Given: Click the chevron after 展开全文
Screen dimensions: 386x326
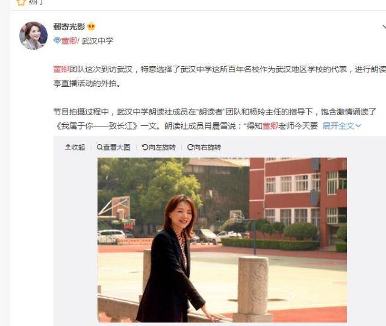Looking at the screenshot, I should [x=358, y=126].
